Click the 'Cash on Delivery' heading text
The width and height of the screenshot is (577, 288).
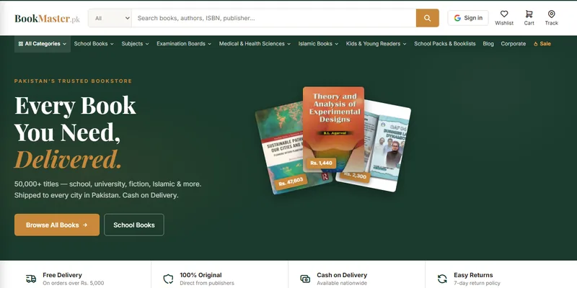point(342,275)
